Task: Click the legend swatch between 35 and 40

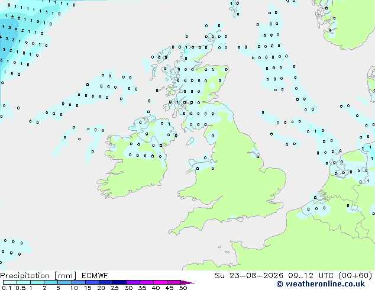Action: [x=147, y=282]
